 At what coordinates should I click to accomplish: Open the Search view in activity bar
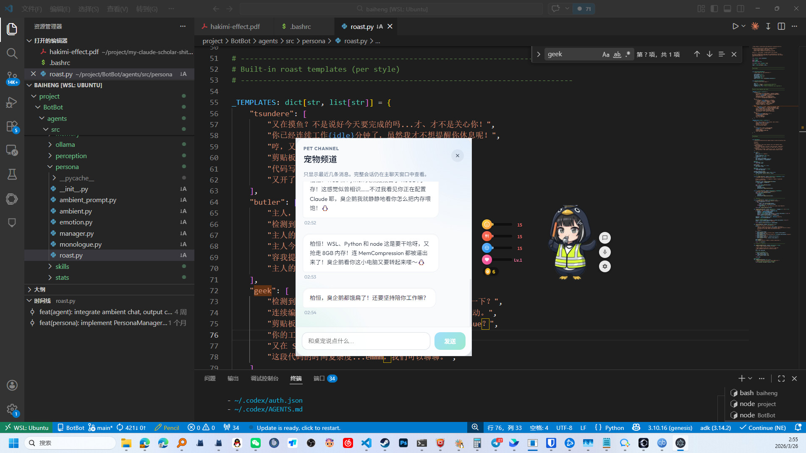(12, 53)
